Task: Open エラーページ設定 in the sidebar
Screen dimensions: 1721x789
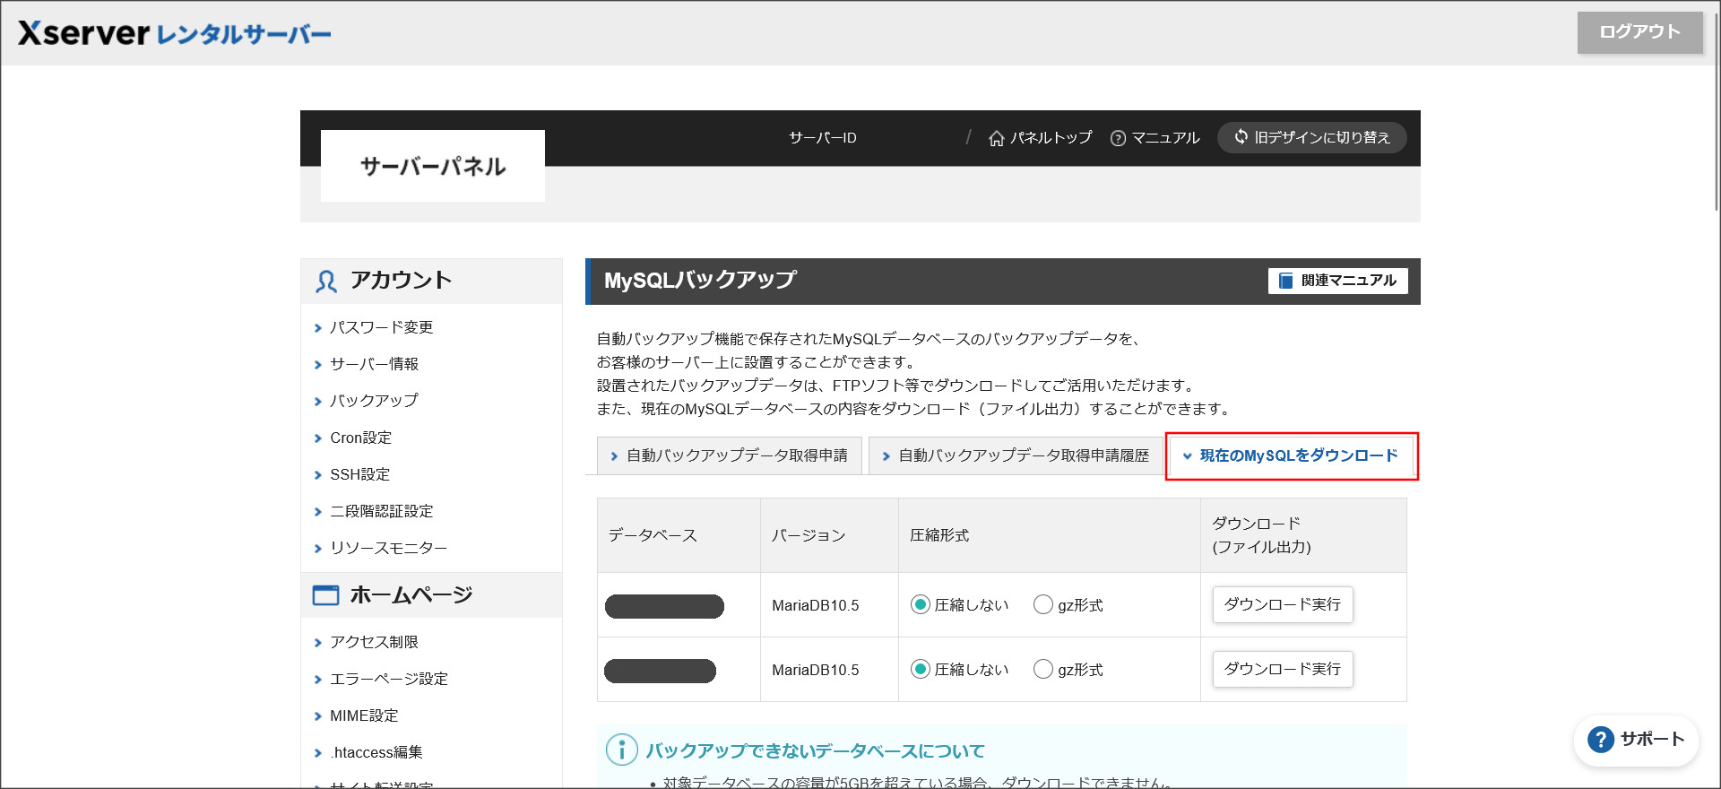Action: (x=388, y=679)
